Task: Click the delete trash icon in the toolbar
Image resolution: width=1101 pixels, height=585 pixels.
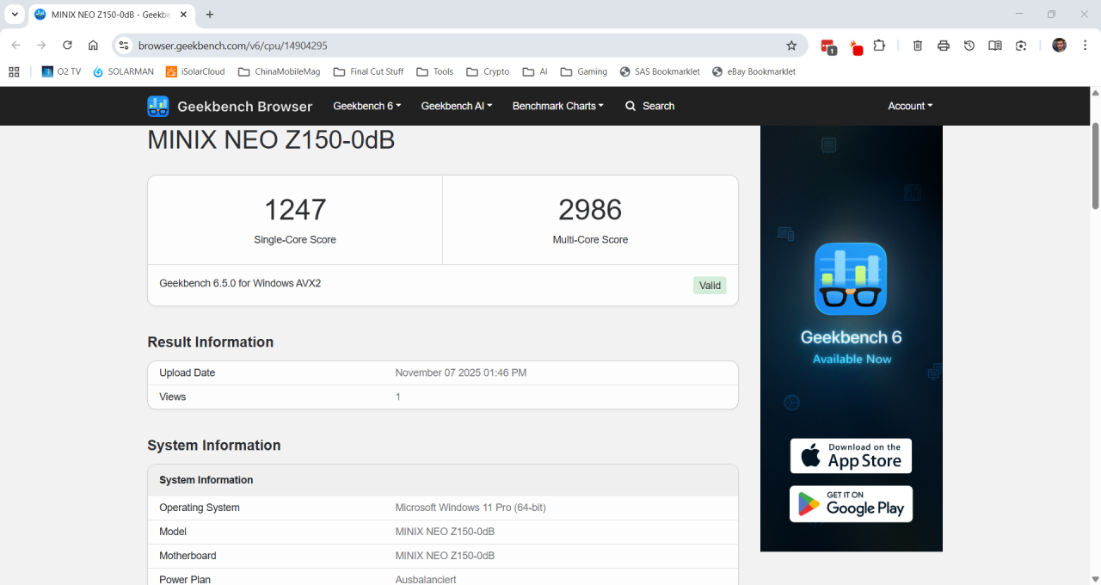Action: tap(917, 45)
